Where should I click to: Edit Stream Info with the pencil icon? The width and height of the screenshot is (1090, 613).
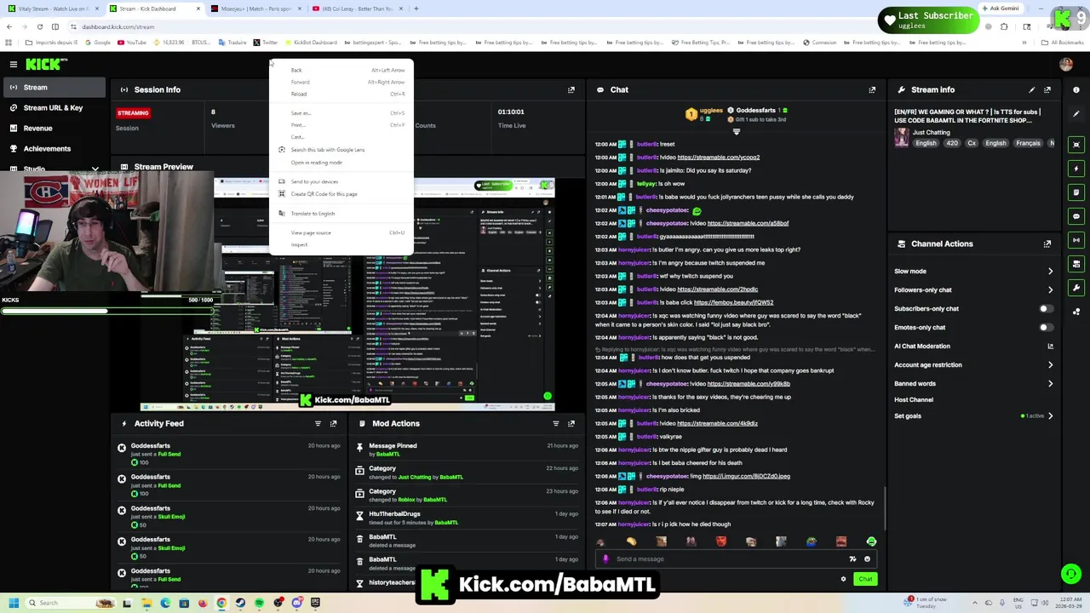(x=1032, y=89)
